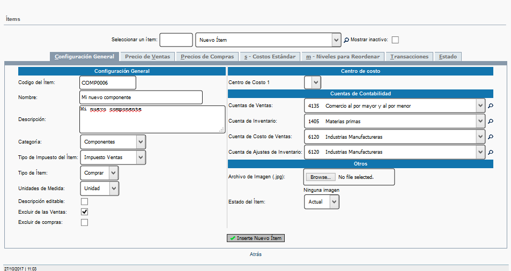Open the Categoría dropdown

pyautogui.click(x=113, y=142)
